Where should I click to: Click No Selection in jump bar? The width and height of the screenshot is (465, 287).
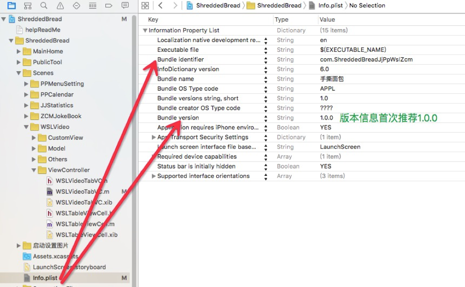(x=367, y=5)
